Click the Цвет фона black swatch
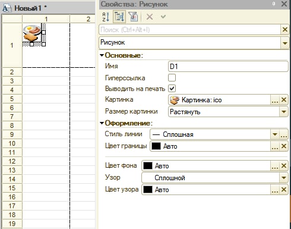The width and height of the screenshot is (291, 229). [x=148, y=166]
